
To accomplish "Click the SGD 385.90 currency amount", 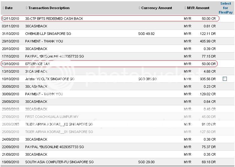I will pos(147,79).
